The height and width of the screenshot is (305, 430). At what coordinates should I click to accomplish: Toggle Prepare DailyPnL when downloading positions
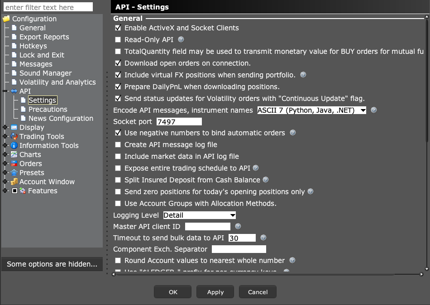[118, 87]
